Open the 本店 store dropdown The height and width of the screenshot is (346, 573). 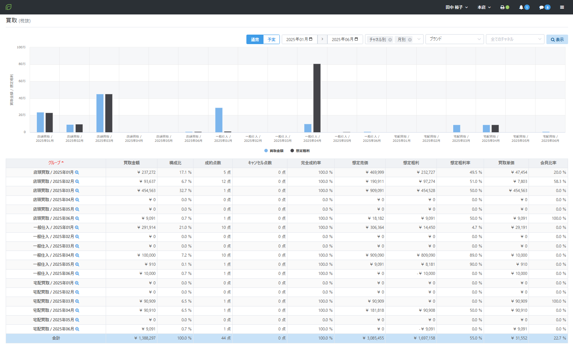[484, 7]
